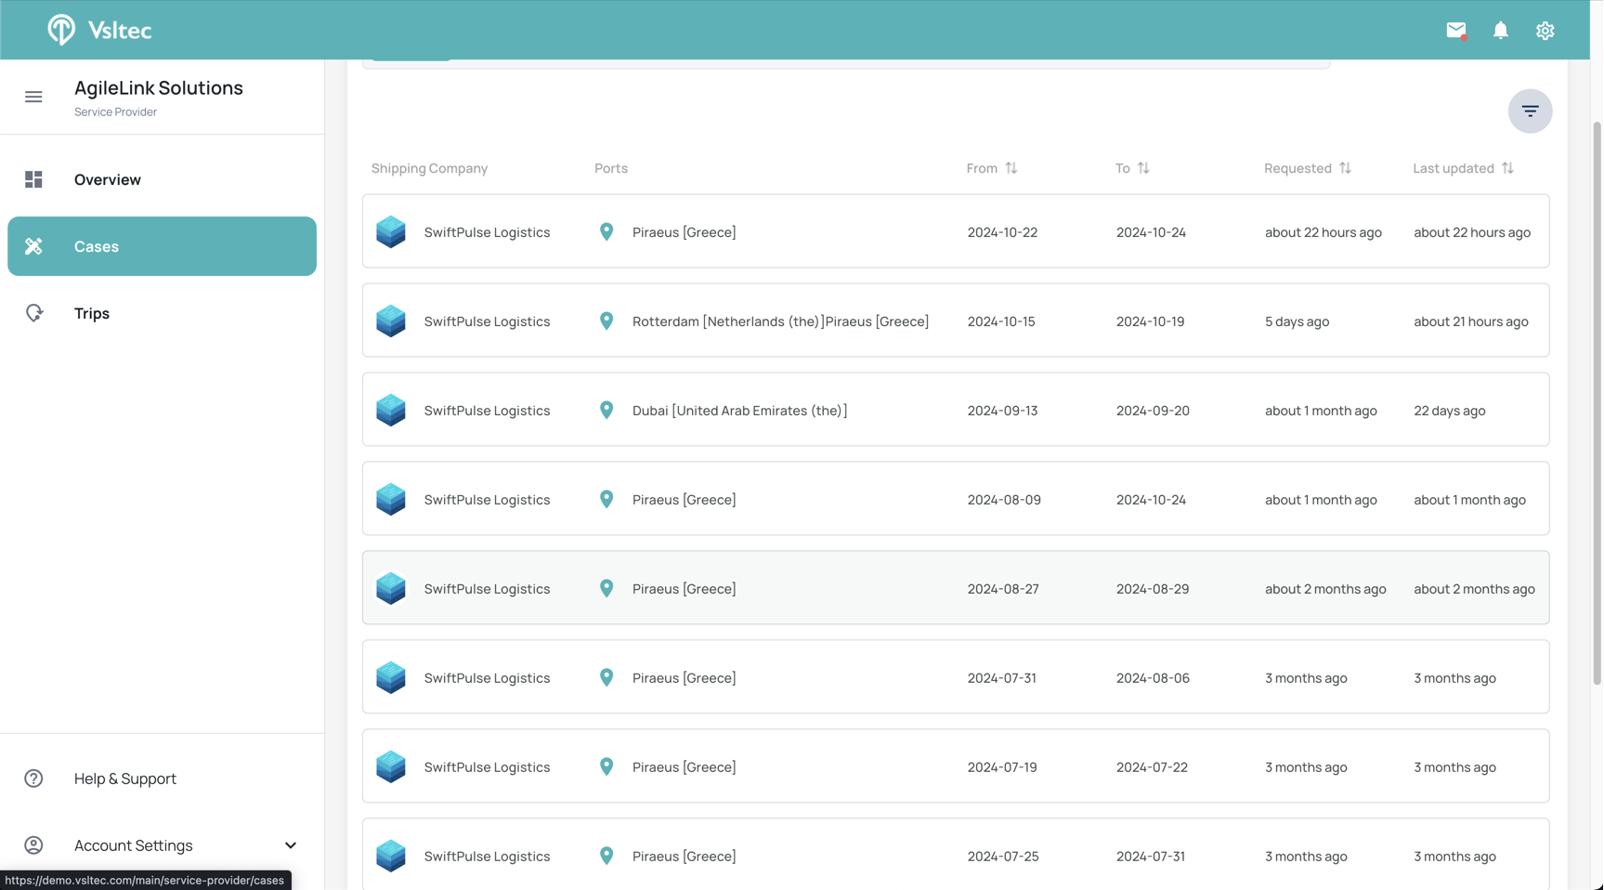Sort cases by To date
Viewport: 1604px width, 890px height.
click(1142, 168)
